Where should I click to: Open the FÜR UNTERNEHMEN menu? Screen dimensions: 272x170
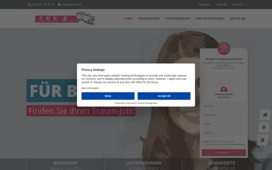tap(210, 19)
